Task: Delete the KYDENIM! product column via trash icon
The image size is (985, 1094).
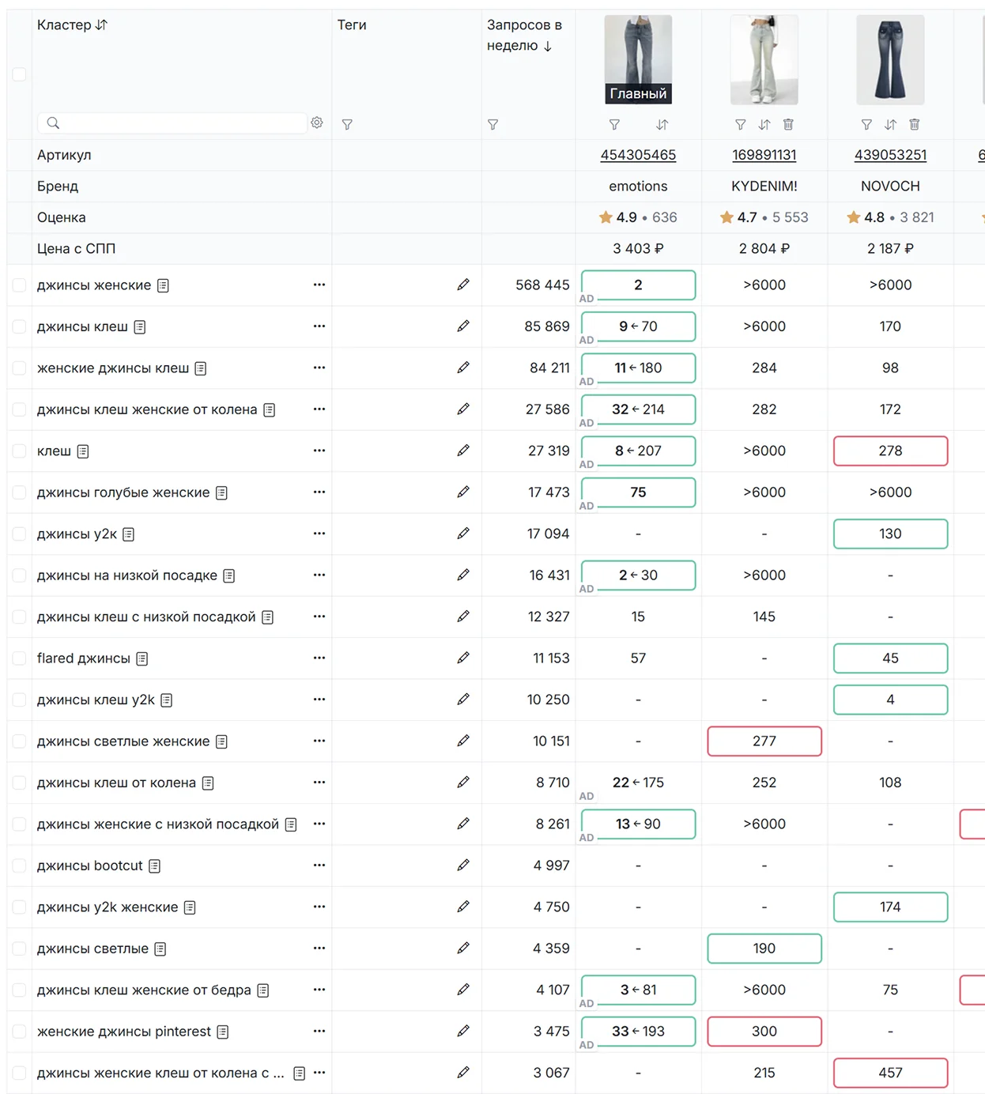Action: (788, 125)
